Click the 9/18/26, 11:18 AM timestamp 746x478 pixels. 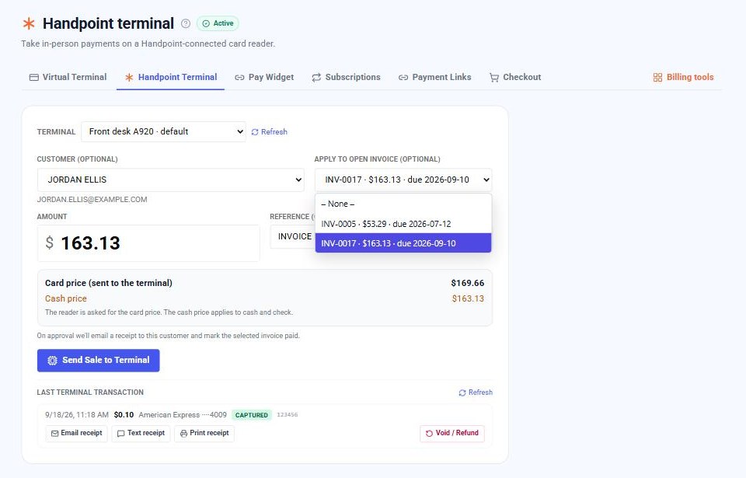77,415
